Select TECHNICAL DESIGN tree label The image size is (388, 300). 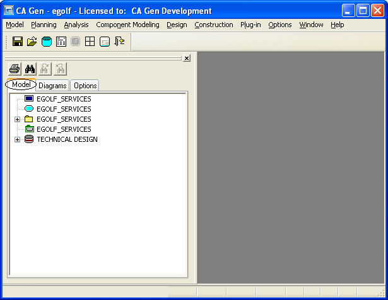[x=67, y=139]
